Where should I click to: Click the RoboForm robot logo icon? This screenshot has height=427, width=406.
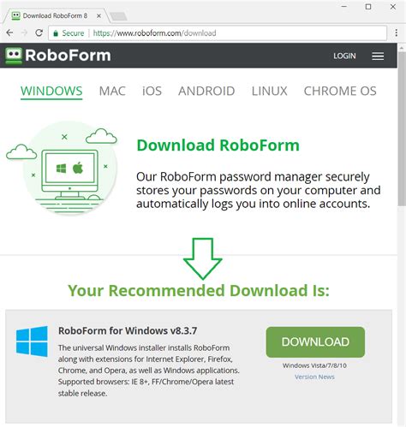14,56
